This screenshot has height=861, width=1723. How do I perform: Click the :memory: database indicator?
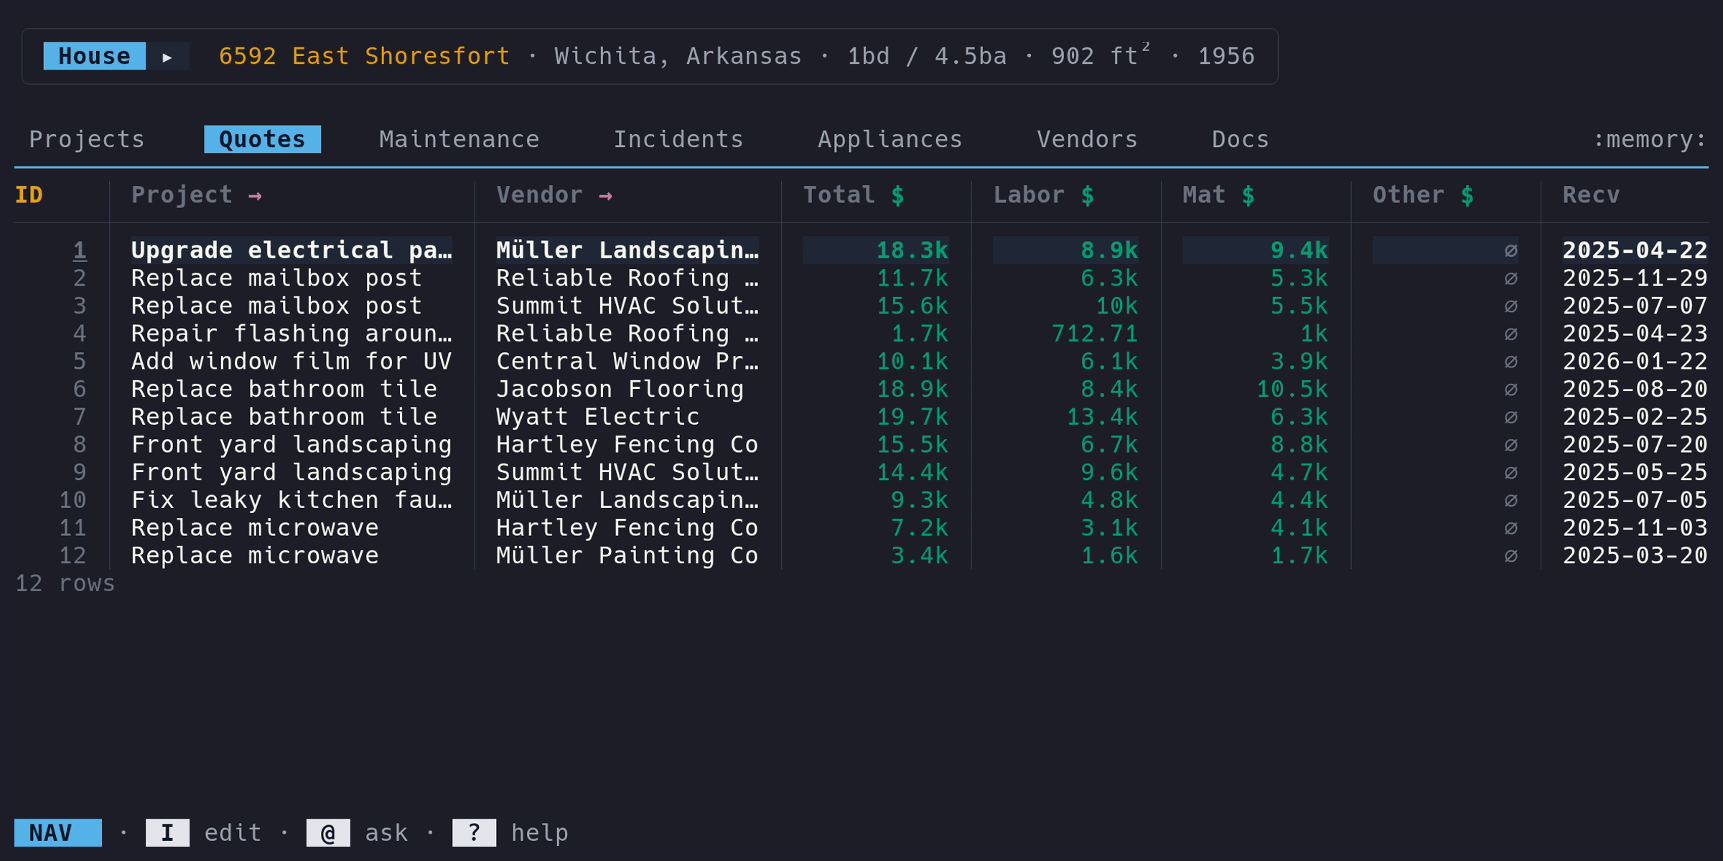point(1648,138)
